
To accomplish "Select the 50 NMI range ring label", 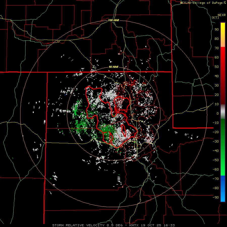I will click(113, 67).
